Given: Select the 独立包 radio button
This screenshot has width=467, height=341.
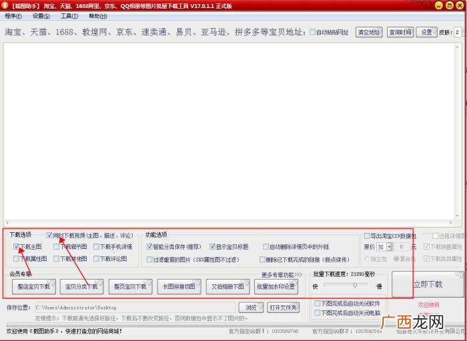Looking at the screenshot, I should [x=367, y=259].
